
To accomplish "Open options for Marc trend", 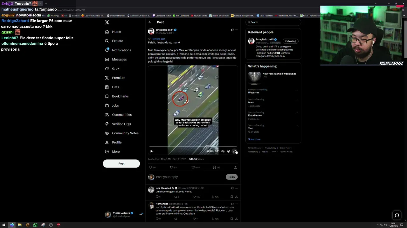I will point(297,100).
